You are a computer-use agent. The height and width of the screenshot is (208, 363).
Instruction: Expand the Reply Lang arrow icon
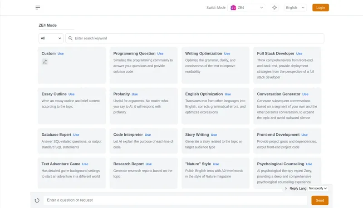click(x=286, y=188)
